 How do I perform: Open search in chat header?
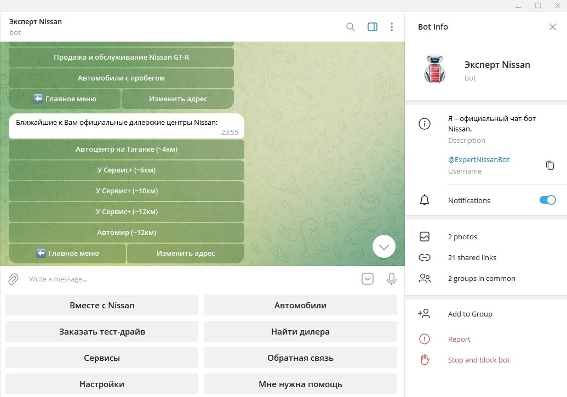351,27
